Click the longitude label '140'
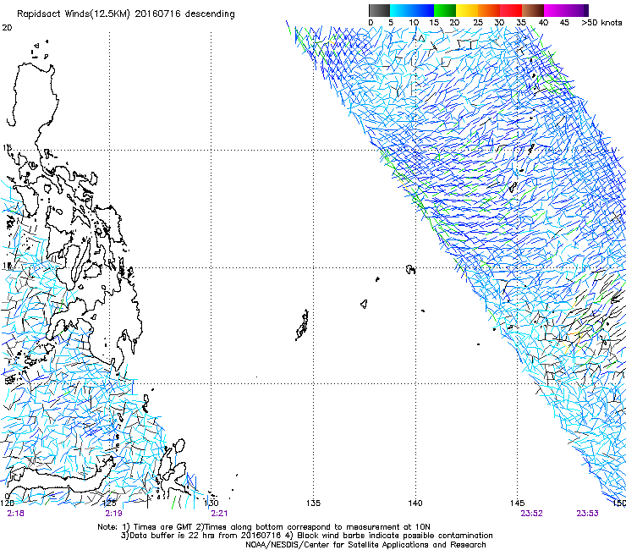The height and width of the screenshot is (550, 626). [415, 503]
